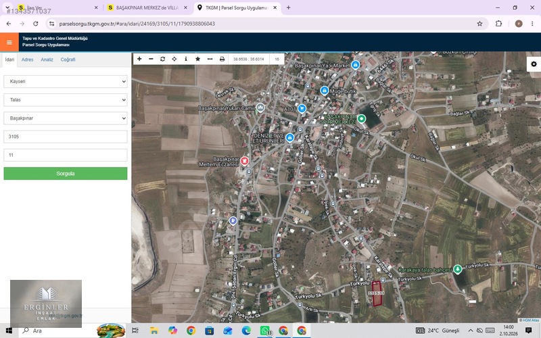Open the Analiz tab
Screen dimensions: 541x338
coord(47,59)
